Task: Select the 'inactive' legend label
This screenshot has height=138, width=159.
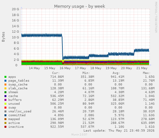Action: [16, 127]
